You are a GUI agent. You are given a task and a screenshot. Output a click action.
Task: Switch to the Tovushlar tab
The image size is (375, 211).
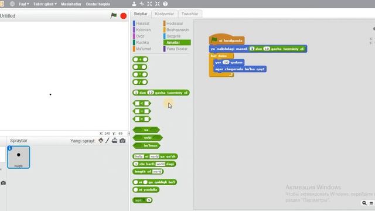coord(190,14)
